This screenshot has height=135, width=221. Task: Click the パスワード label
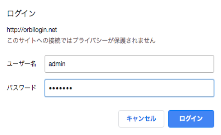pyautogui.click(x=22, y=88)
